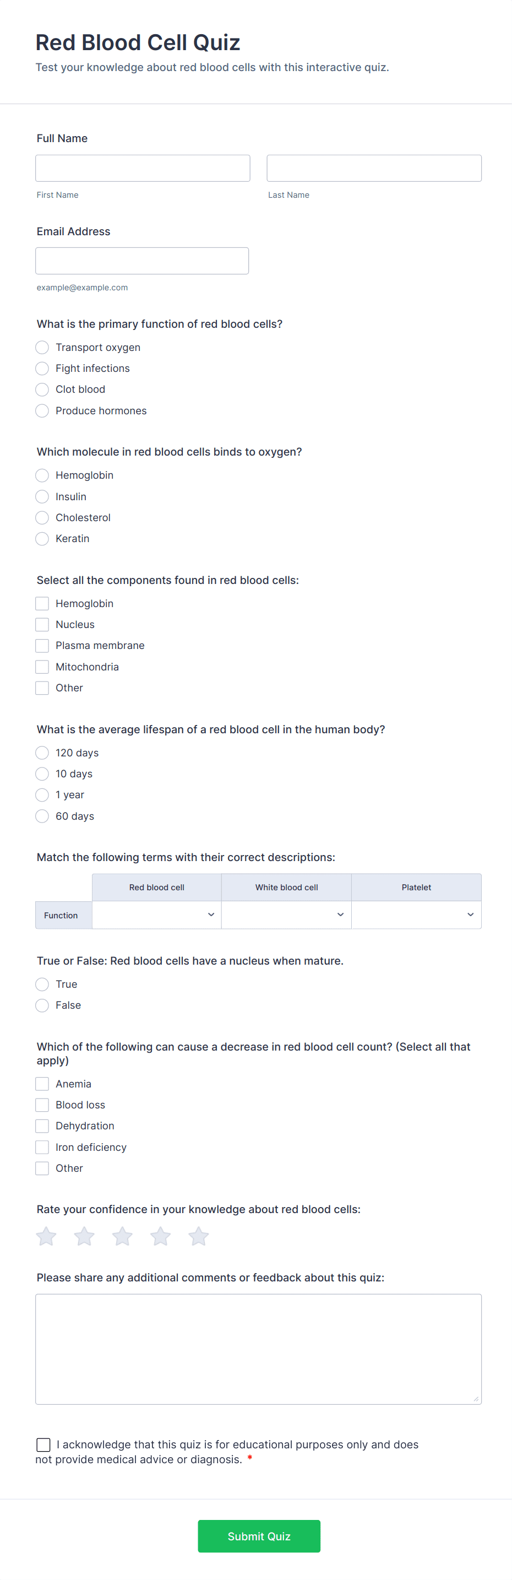The image size is (512, 1580).
Task: Select Hemoglobin as the oxygen-binding molecule
Action: 42,475
